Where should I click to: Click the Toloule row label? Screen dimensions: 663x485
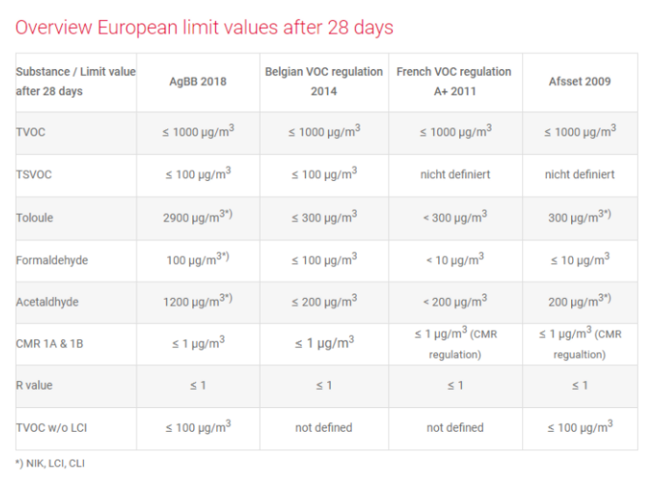point(34,218)
